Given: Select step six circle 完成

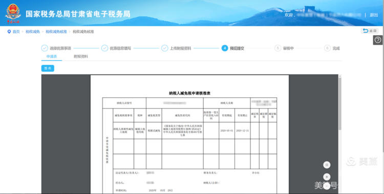Looking at the screenshot, I should tap(327, 48).
